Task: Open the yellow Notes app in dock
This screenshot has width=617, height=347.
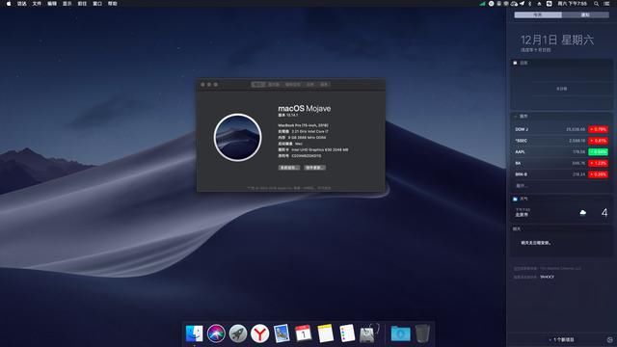Action: [326, 334]
